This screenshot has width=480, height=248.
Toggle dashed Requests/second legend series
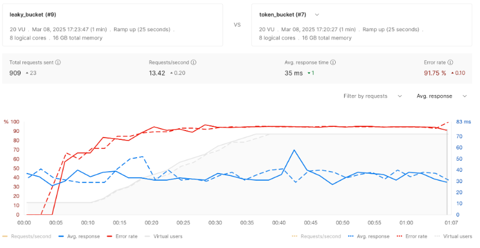pos(317,236)
